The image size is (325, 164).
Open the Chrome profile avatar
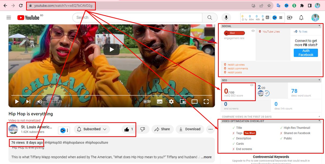click(318, 5)
